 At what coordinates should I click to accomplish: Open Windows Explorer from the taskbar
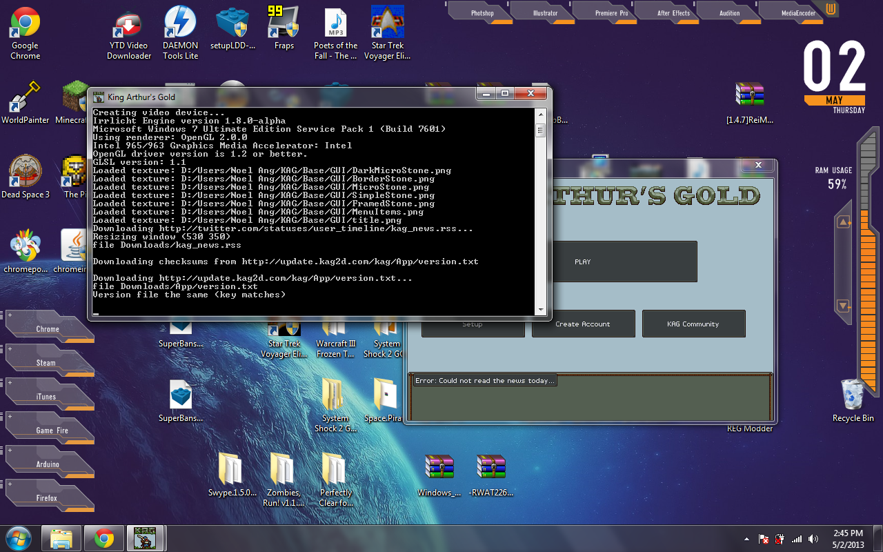click(61, 538)
